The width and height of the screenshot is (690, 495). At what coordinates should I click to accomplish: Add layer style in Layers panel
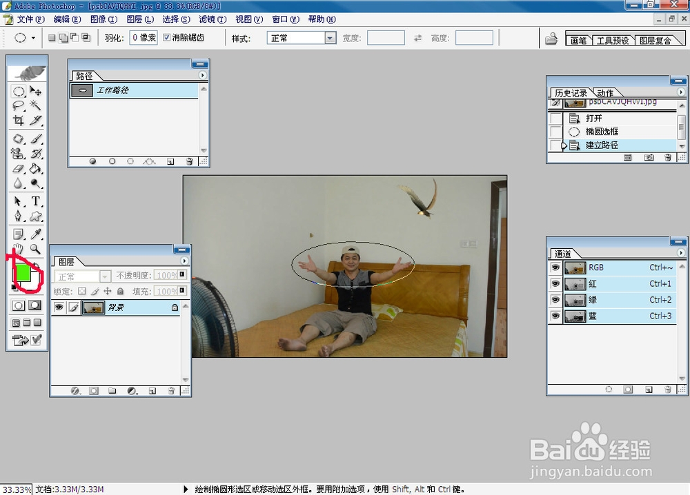75,390
